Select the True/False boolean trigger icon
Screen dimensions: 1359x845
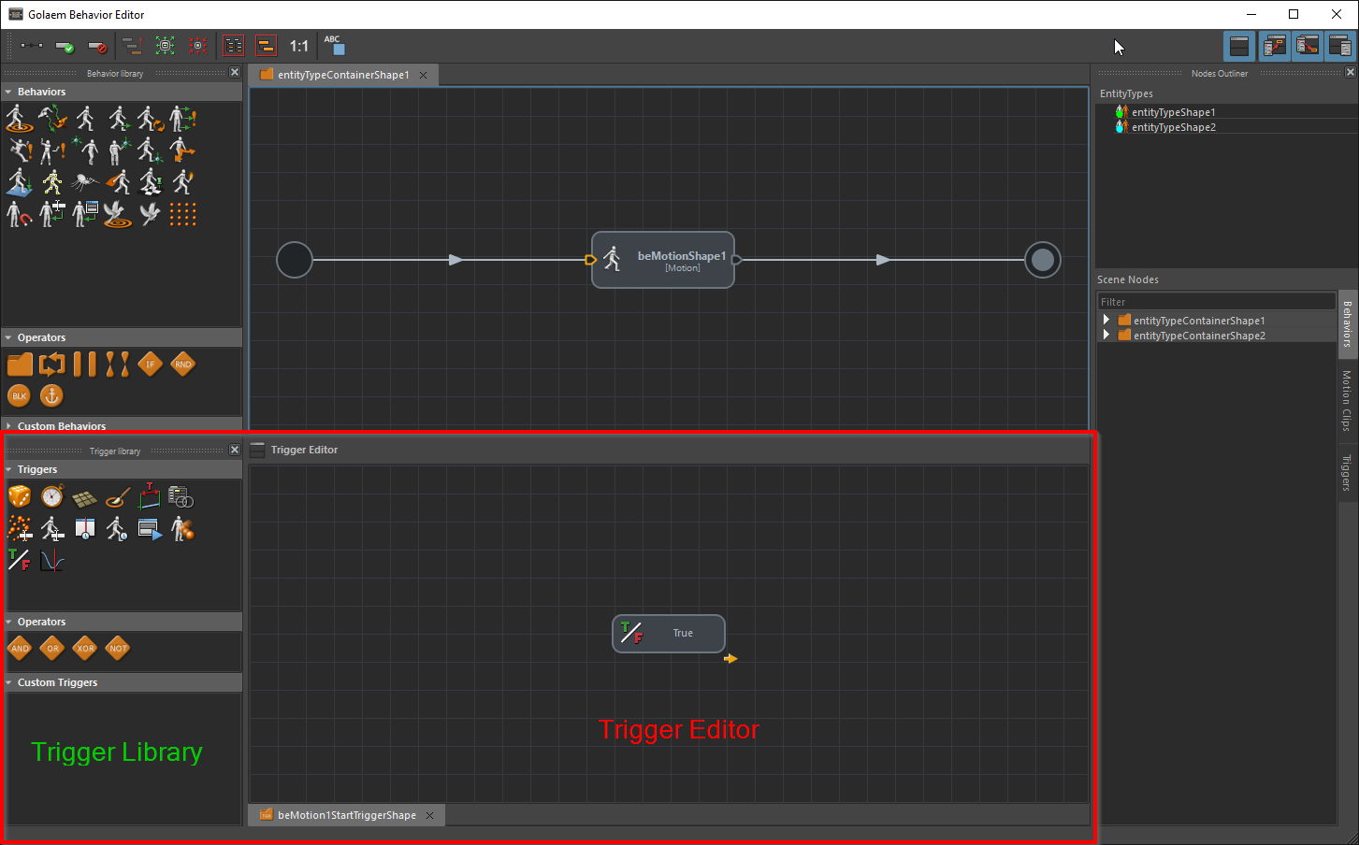20,561
